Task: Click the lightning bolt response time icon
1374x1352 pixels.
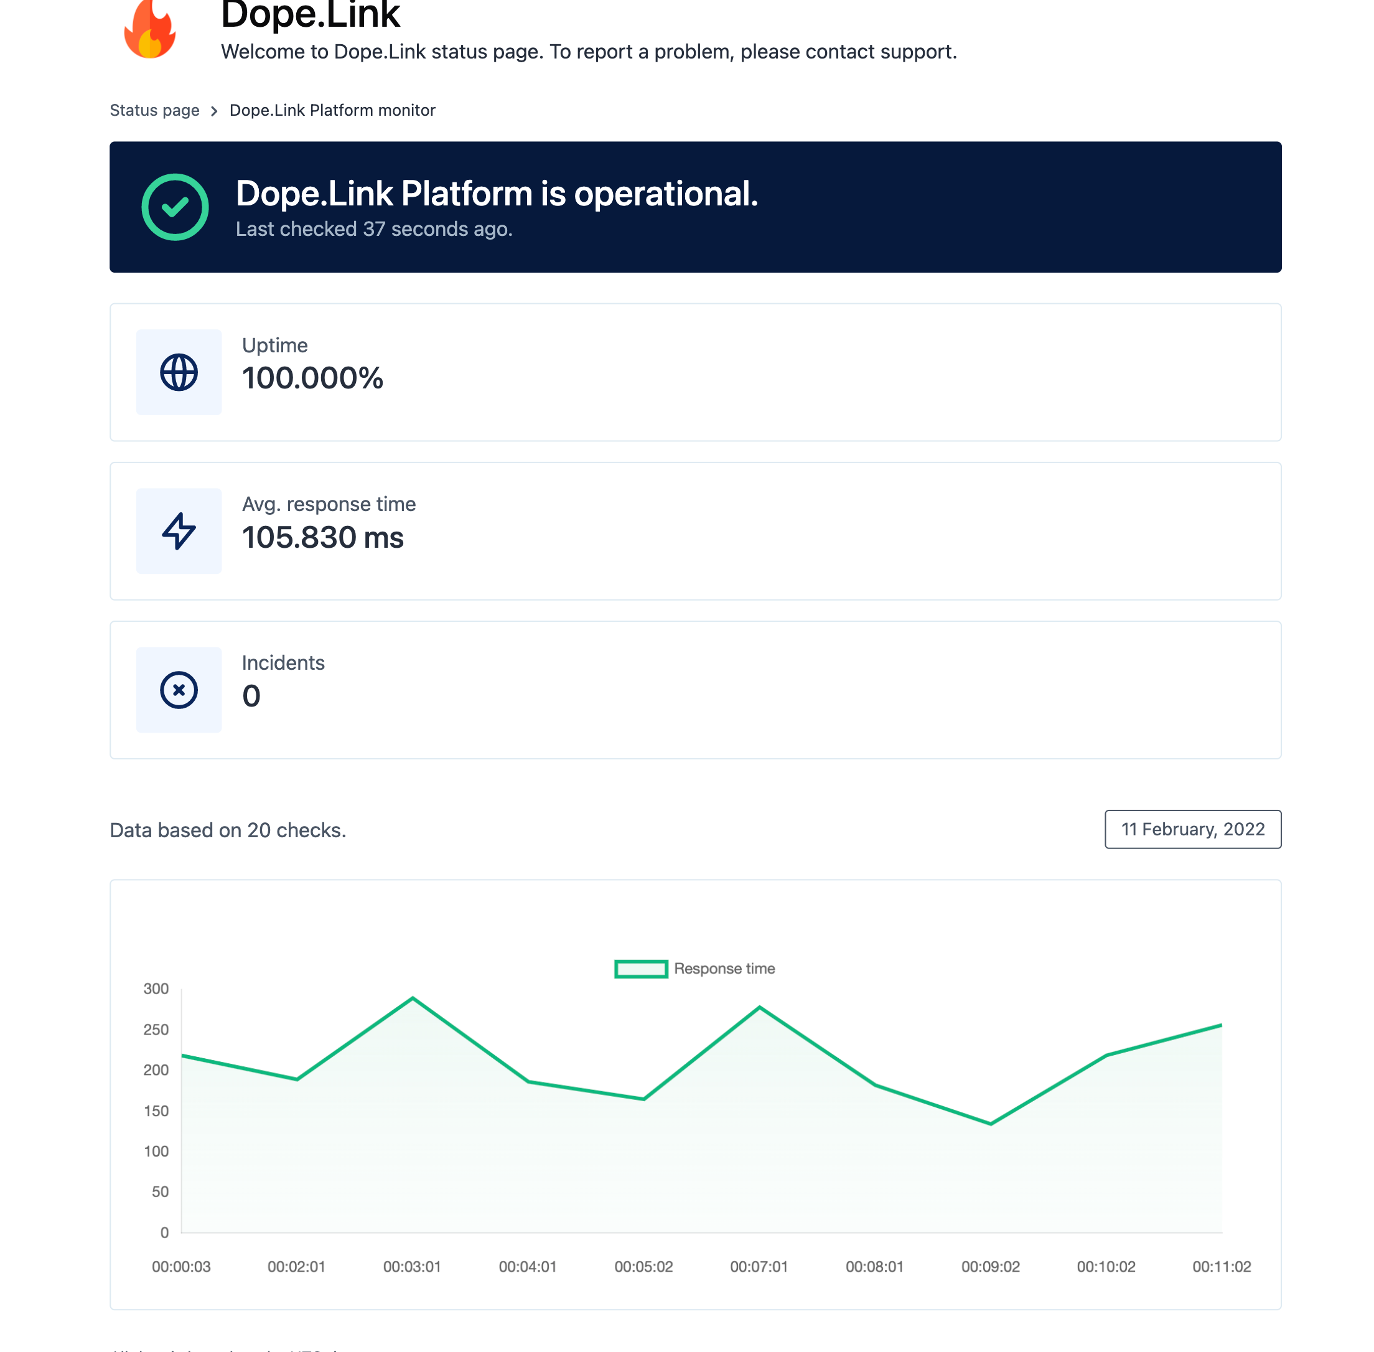Action: point(179,530)
